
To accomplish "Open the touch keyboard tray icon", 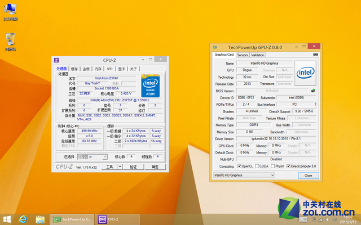I will coord(303,219).
